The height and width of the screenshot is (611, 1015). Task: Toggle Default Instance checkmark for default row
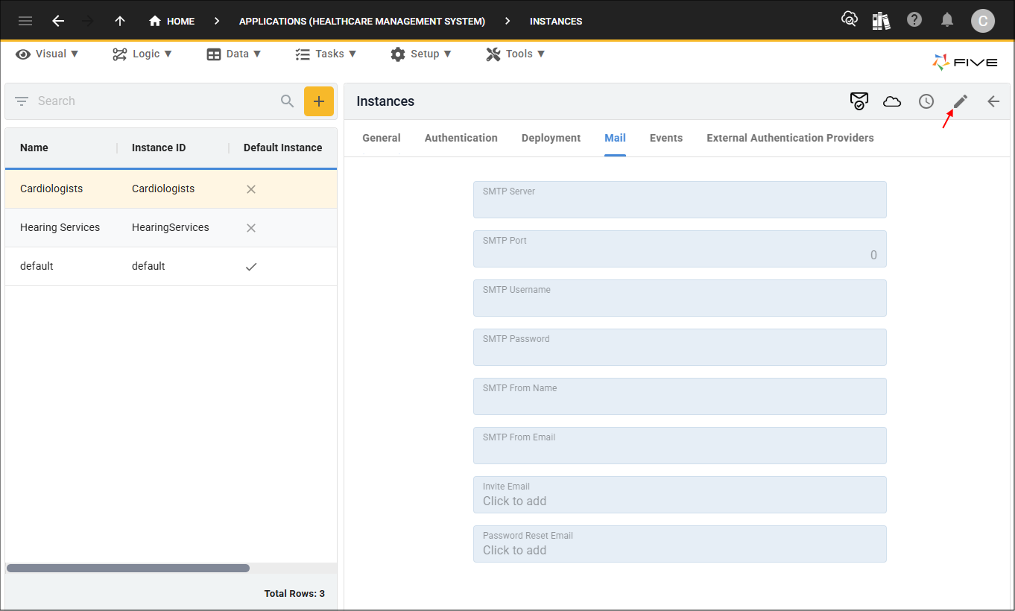[251, 267]
